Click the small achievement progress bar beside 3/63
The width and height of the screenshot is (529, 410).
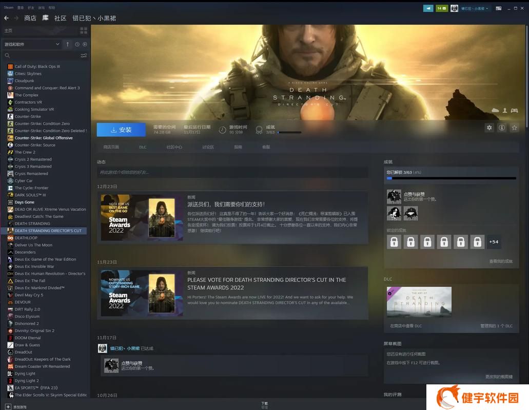(x=289, y=132)
